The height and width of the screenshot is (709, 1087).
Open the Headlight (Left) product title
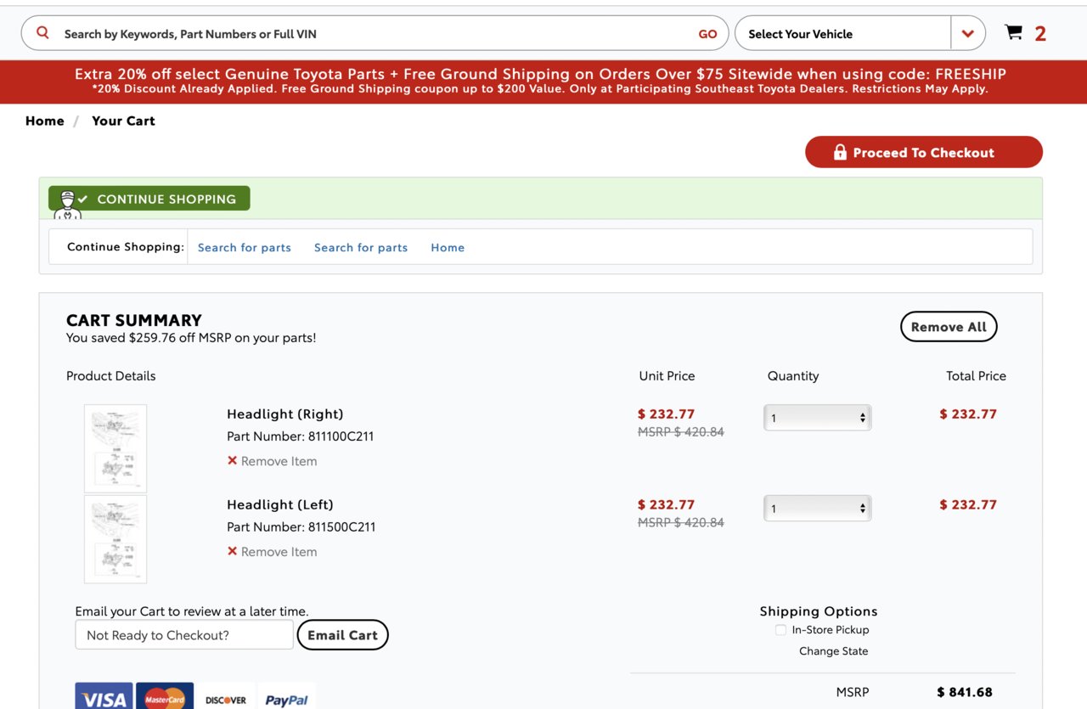[x=280, y=504]
